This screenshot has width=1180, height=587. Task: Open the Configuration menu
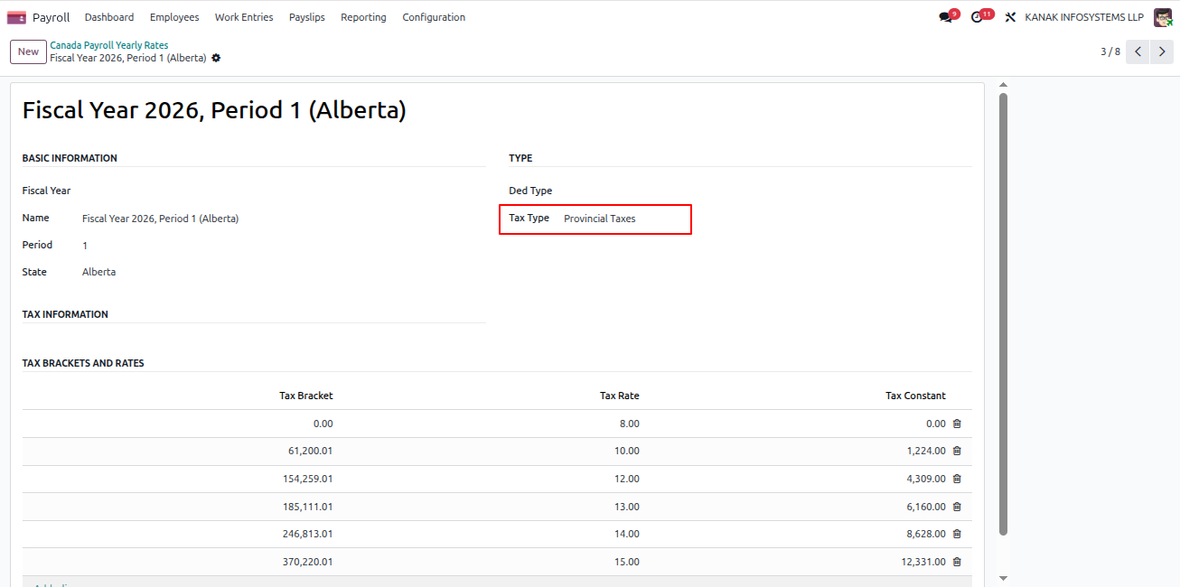click(434, 17)
